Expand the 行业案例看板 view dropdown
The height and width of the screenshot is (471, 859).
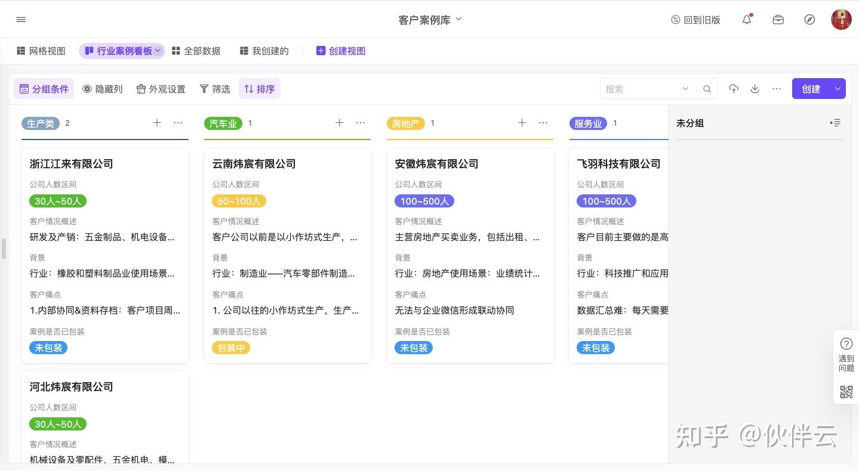click(158, 51)
